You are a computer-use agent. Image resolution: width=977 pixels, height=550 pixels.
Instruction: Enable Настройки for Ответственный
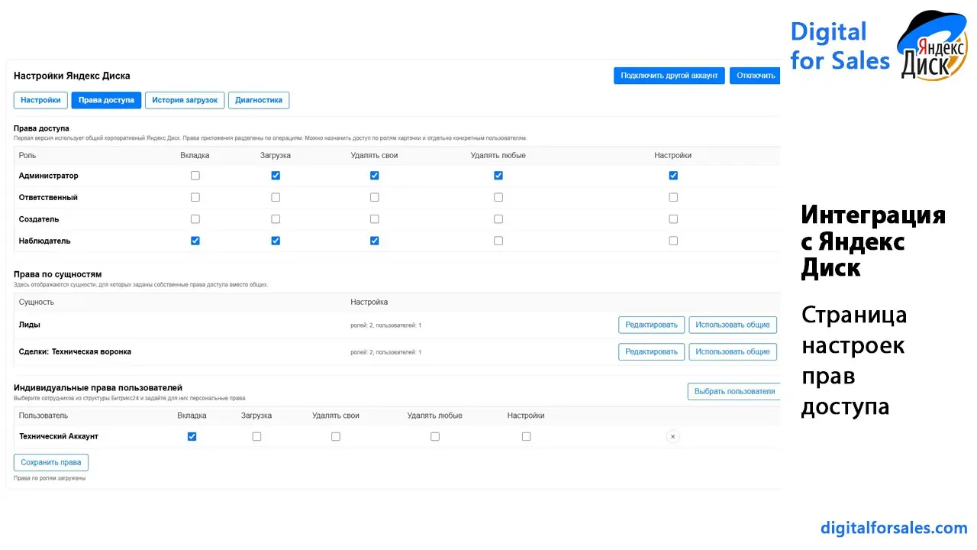click(673, 197)
